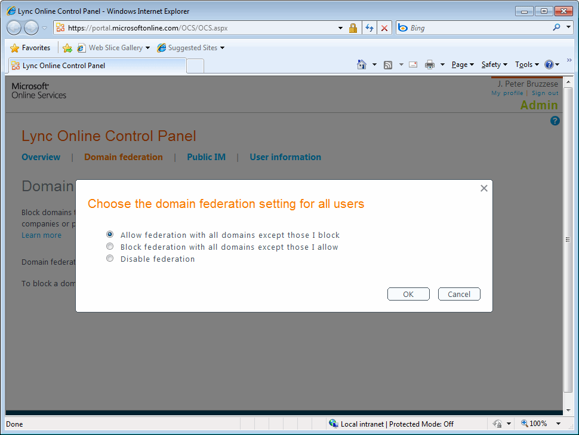This screenshot has height=435, width=579.
Task: Click the security lock icon in address bar
Action: click(353, 28)
